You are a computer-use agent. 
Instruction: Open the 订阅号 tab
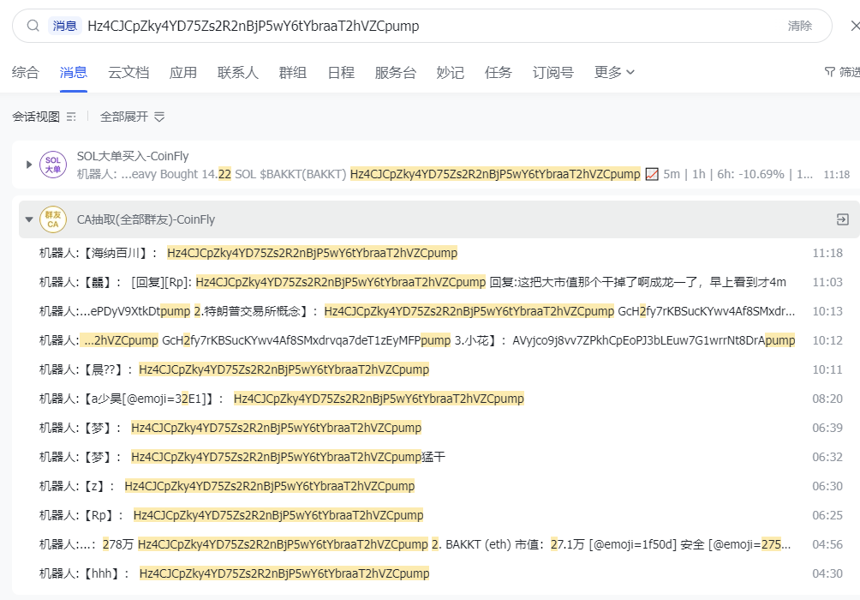click(552, 73)
